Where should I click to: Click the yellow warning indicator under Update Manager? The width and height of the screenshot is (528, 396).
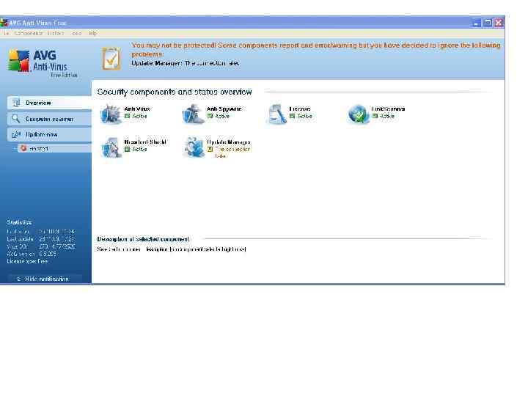(x=210, y=149)
